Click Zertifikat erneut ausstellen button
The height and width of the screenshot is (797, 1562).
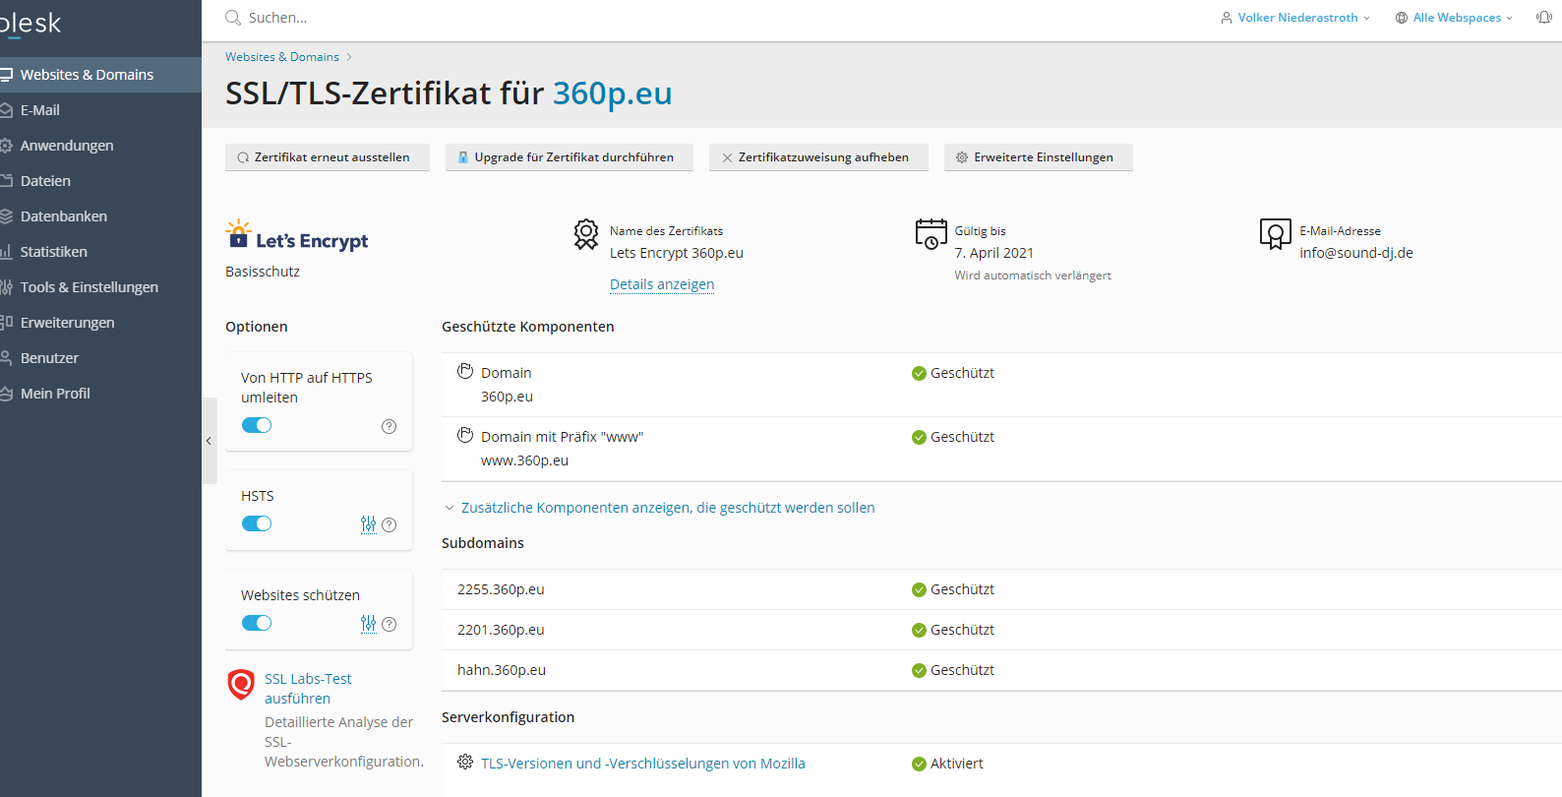pyautogui.click(x=327, y=157)
